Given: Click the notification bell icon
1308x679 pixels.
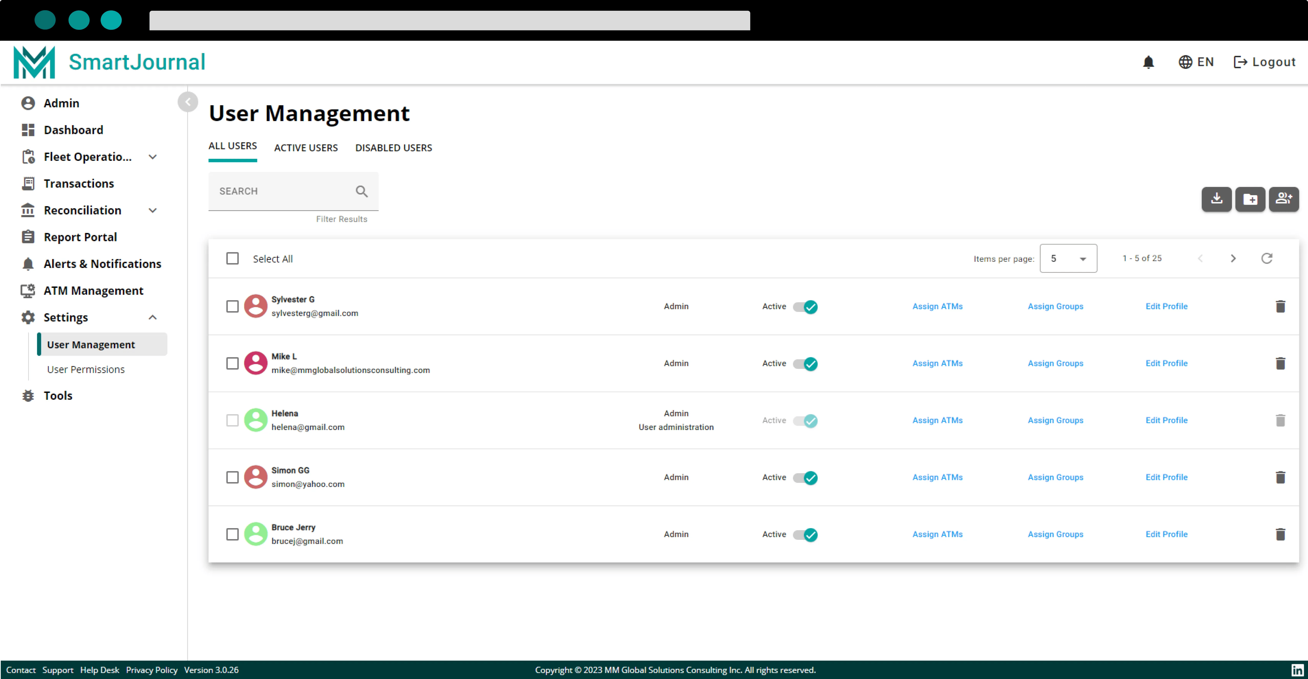Looking at the screenshot, I should click(x=1148, y=62).
